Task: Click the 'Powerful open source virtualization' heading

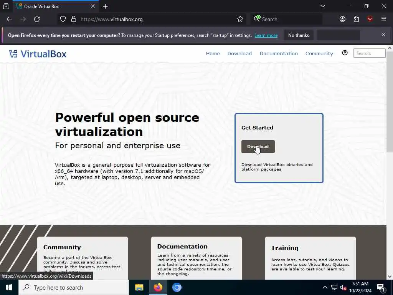Action: [x=127, y=125]
